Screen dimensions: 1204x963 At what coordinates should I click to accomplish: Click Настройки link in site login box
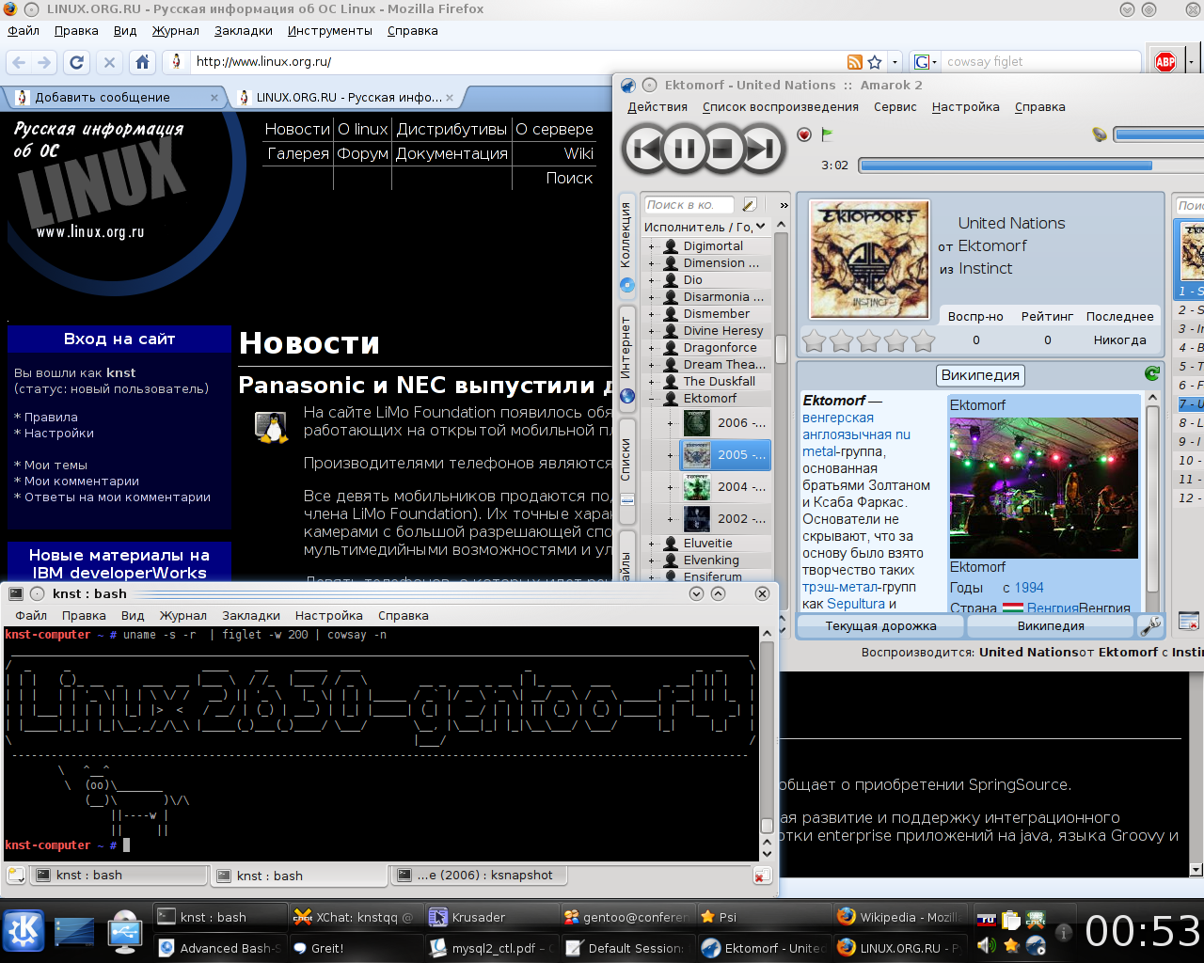click(x=59, y=433)
